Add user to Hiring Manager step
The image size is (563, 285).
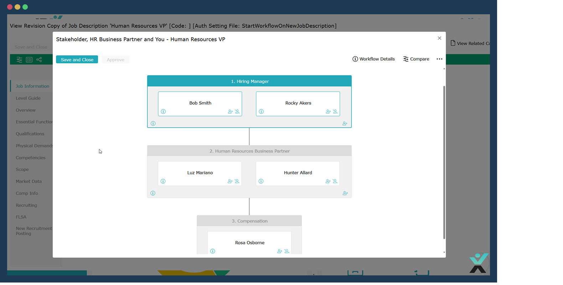pos(345,124)
